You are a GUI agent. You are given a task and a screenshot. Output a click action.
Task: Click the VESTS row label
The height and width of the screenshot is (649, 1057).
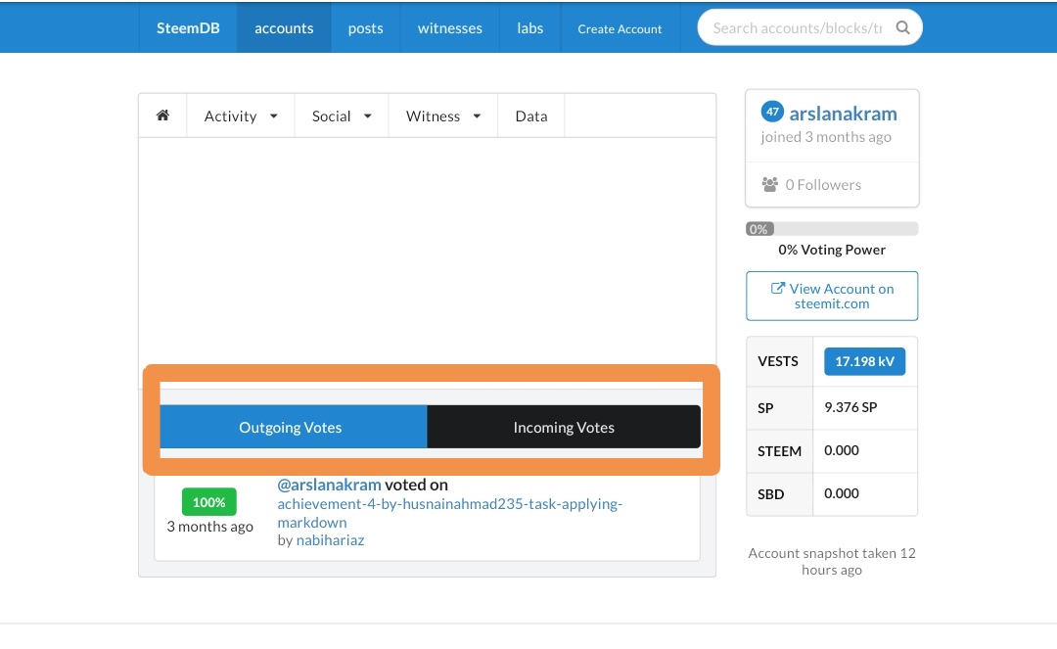pos(778,361)
